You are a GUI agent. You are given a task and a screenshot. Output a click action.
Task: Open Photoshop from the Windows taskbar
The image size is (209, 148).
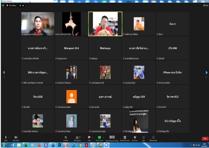(59, 145)
